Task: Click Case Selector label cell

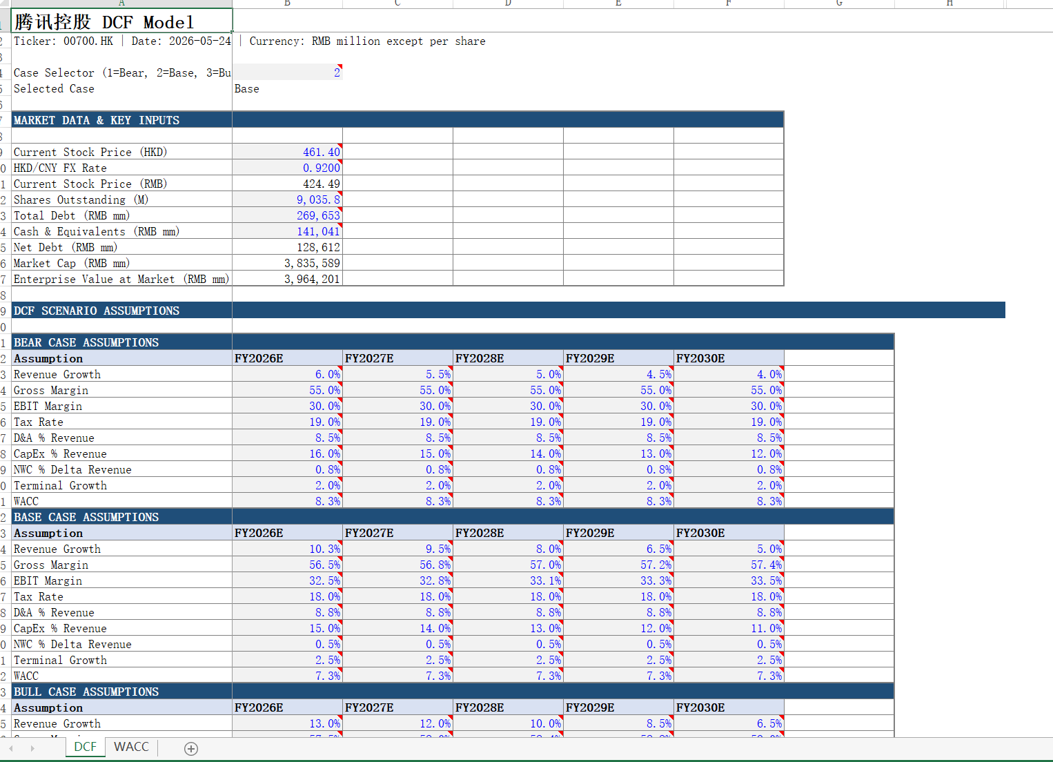Action: coord(122,72)
